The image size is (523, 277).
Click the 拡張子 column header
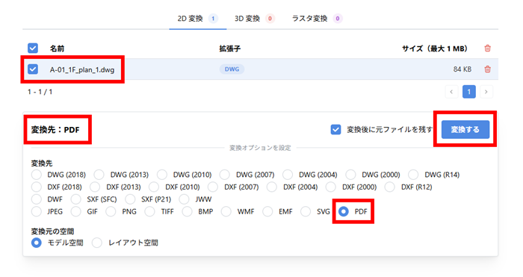click(230, 49)
